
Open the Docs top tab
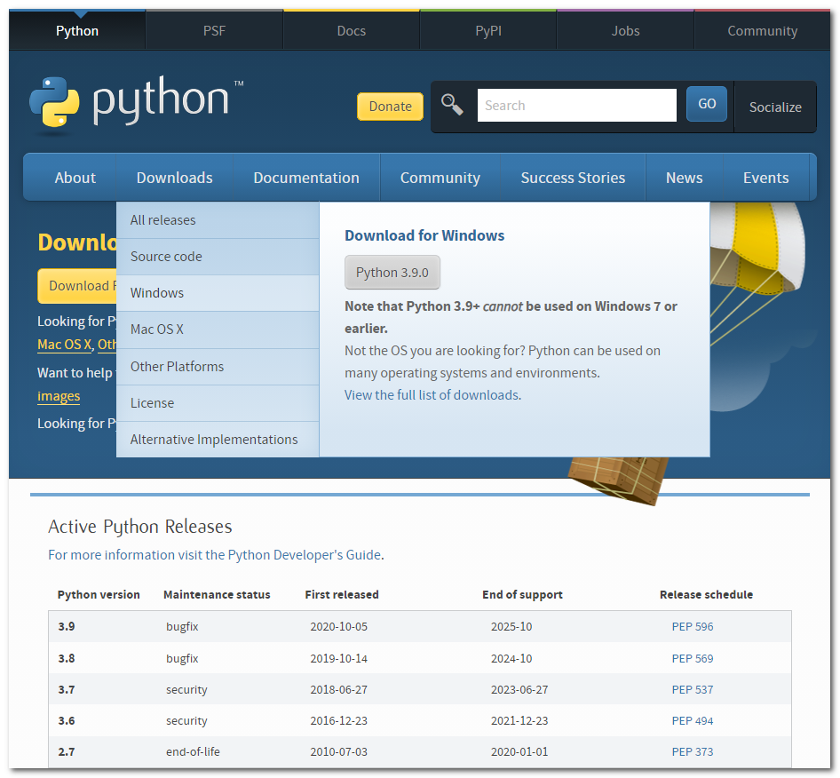click(352, 31)
